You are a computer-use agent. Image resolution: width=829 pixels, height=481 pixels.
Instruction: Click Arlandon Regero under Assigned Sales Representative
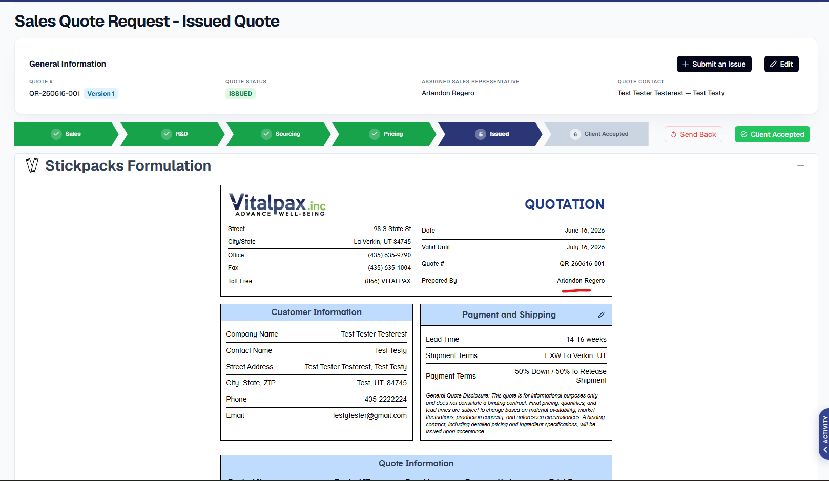448,93
